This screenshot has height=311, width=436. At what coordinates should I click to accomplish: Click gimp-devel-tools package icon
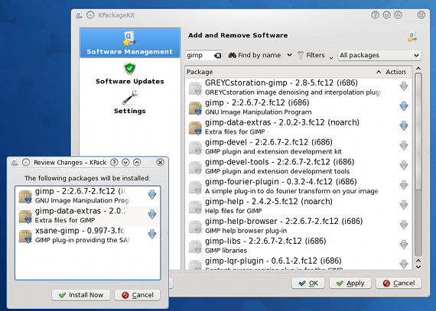click(195, 167)
